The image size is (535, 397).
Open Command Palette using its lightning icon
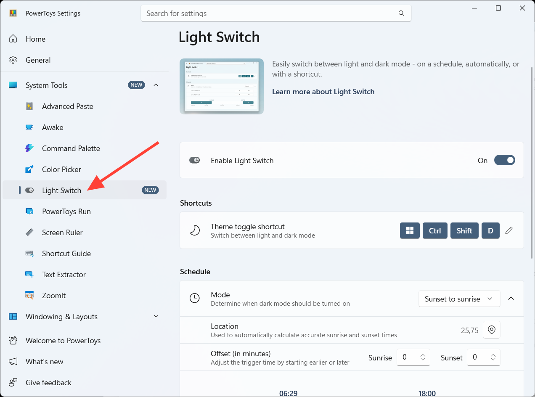29,148
